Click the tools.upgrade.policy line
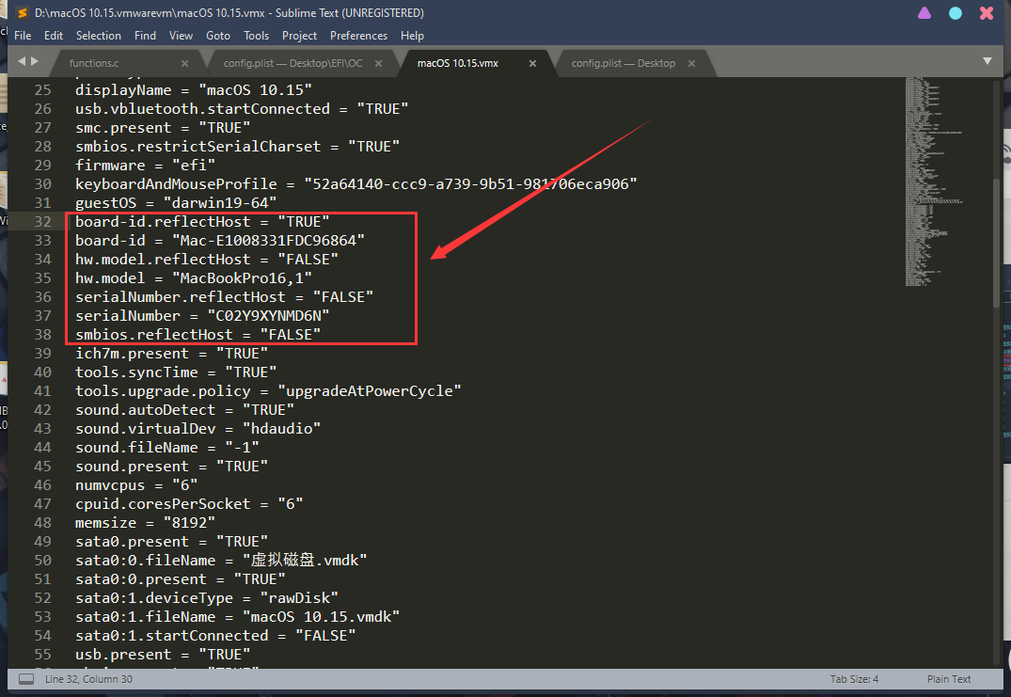1011x697 pixels. click(x=268, y=390)
